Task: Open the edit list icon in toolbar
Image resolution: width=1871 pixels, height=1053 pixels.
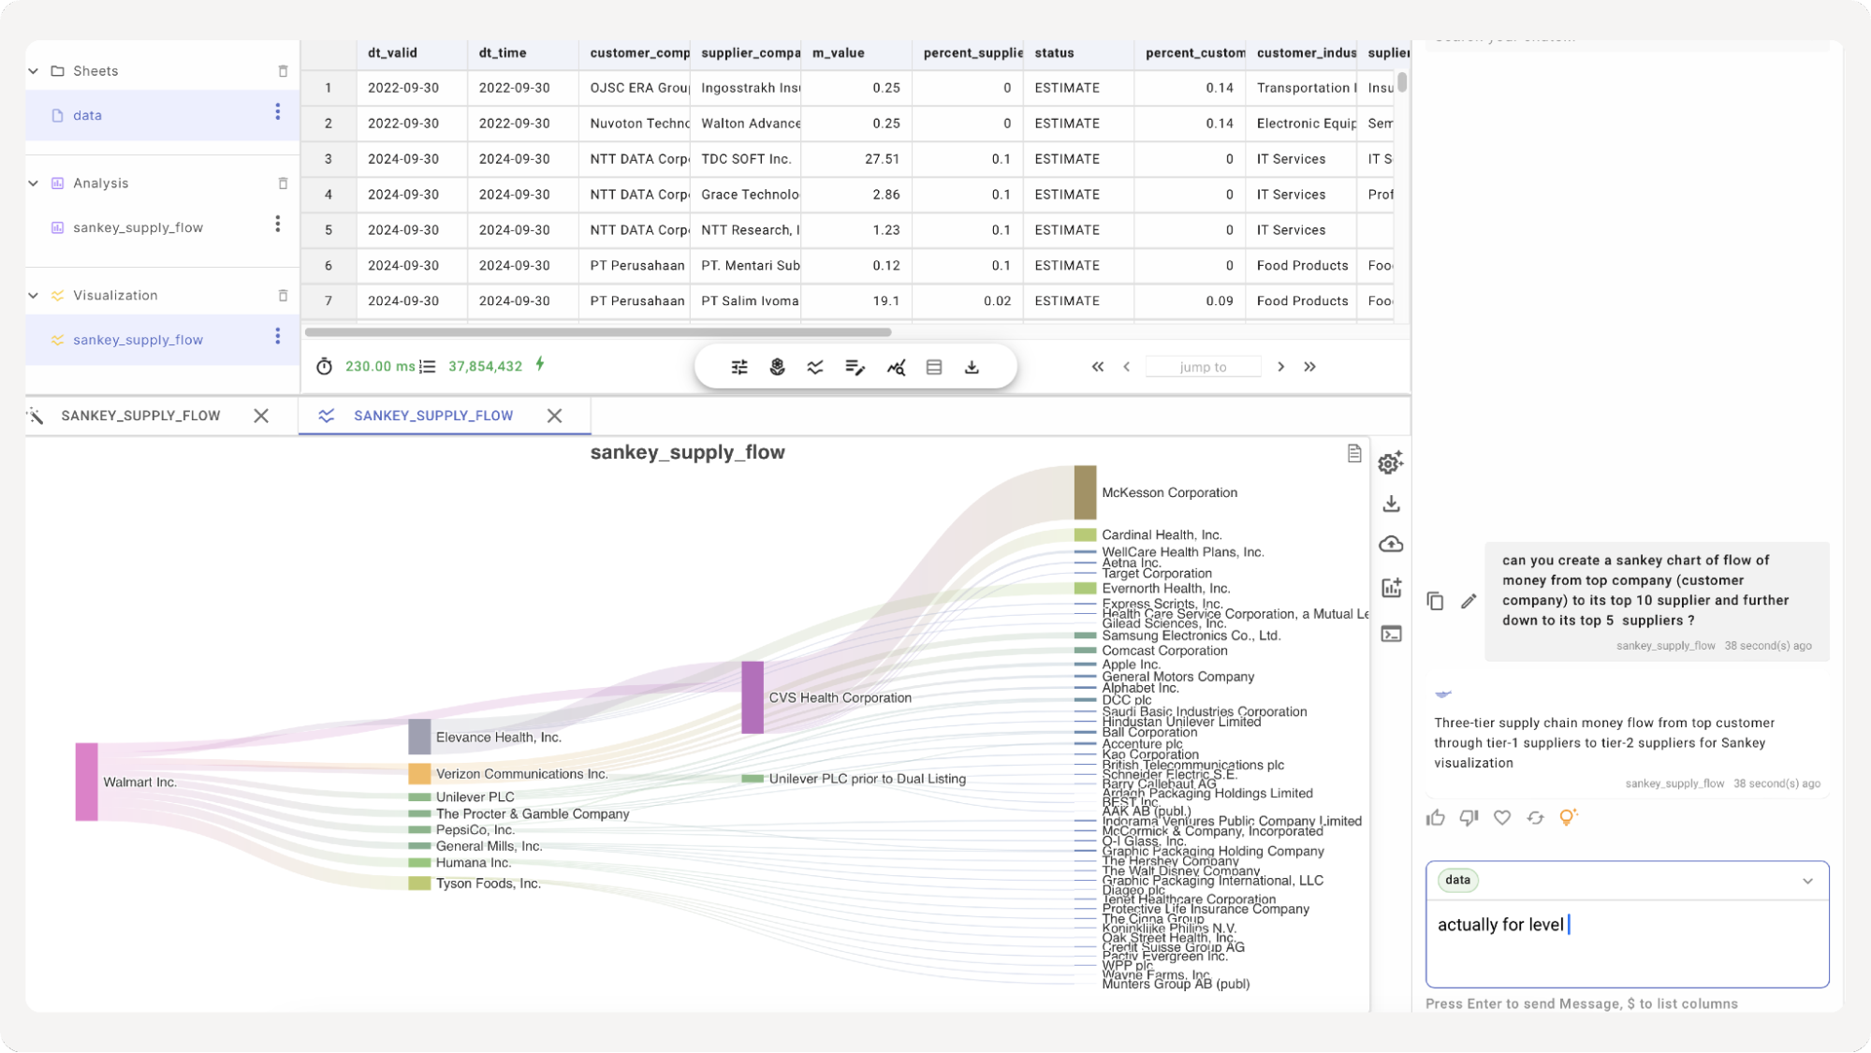Action: pyautogui.click(x=855, y=367)
